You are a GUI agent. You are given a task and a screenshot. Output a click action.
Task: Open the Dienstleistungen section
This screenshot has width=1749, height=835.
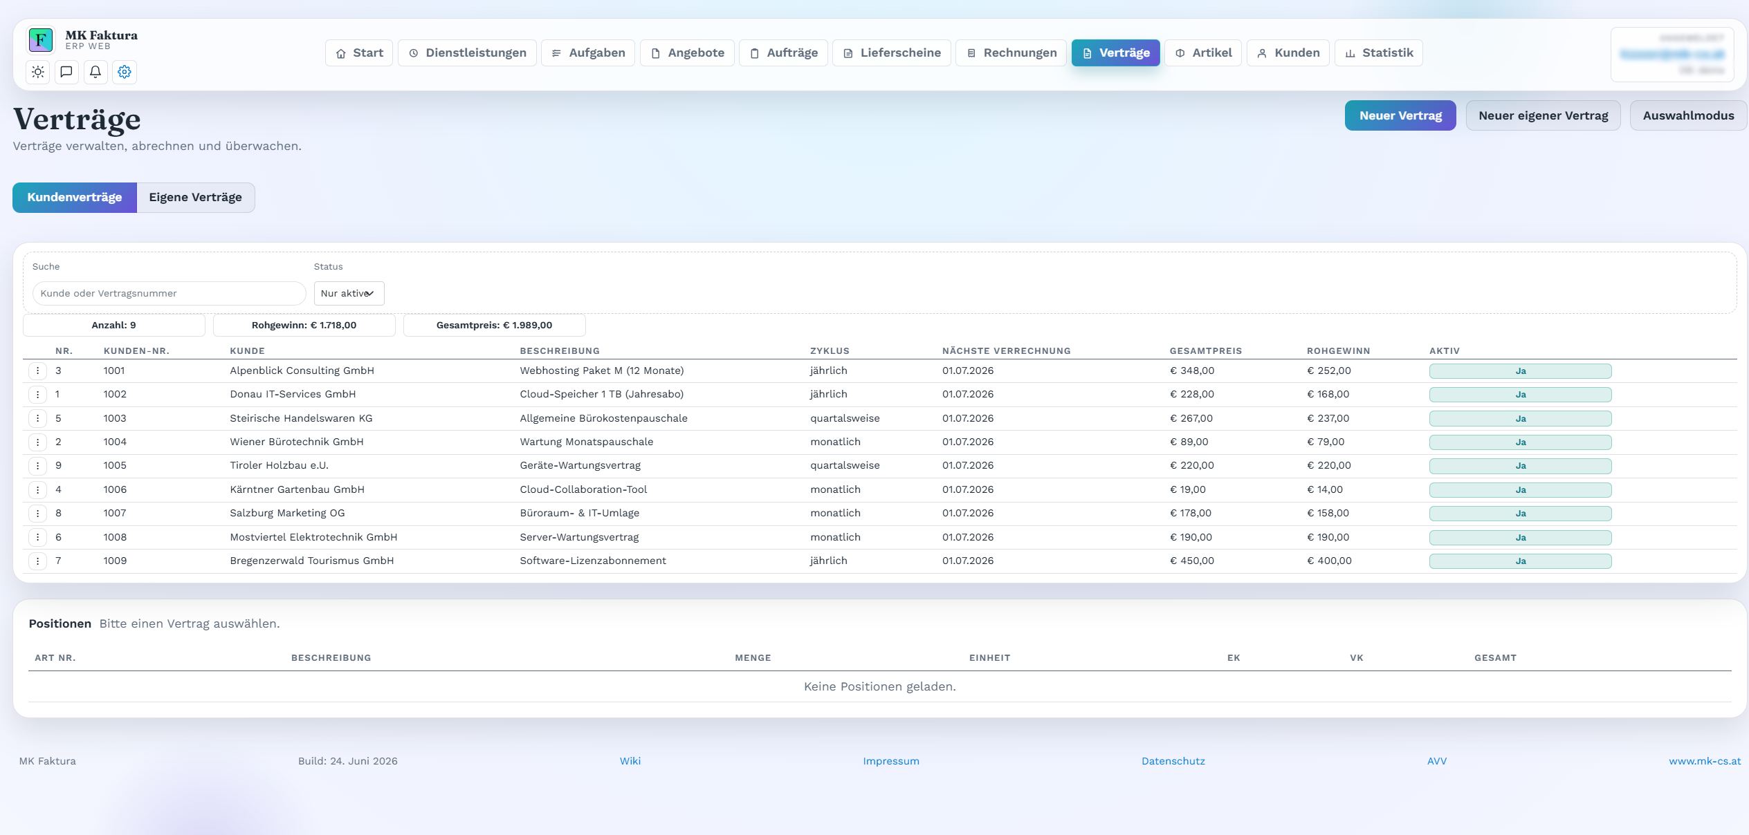click(x=467, y=53)
